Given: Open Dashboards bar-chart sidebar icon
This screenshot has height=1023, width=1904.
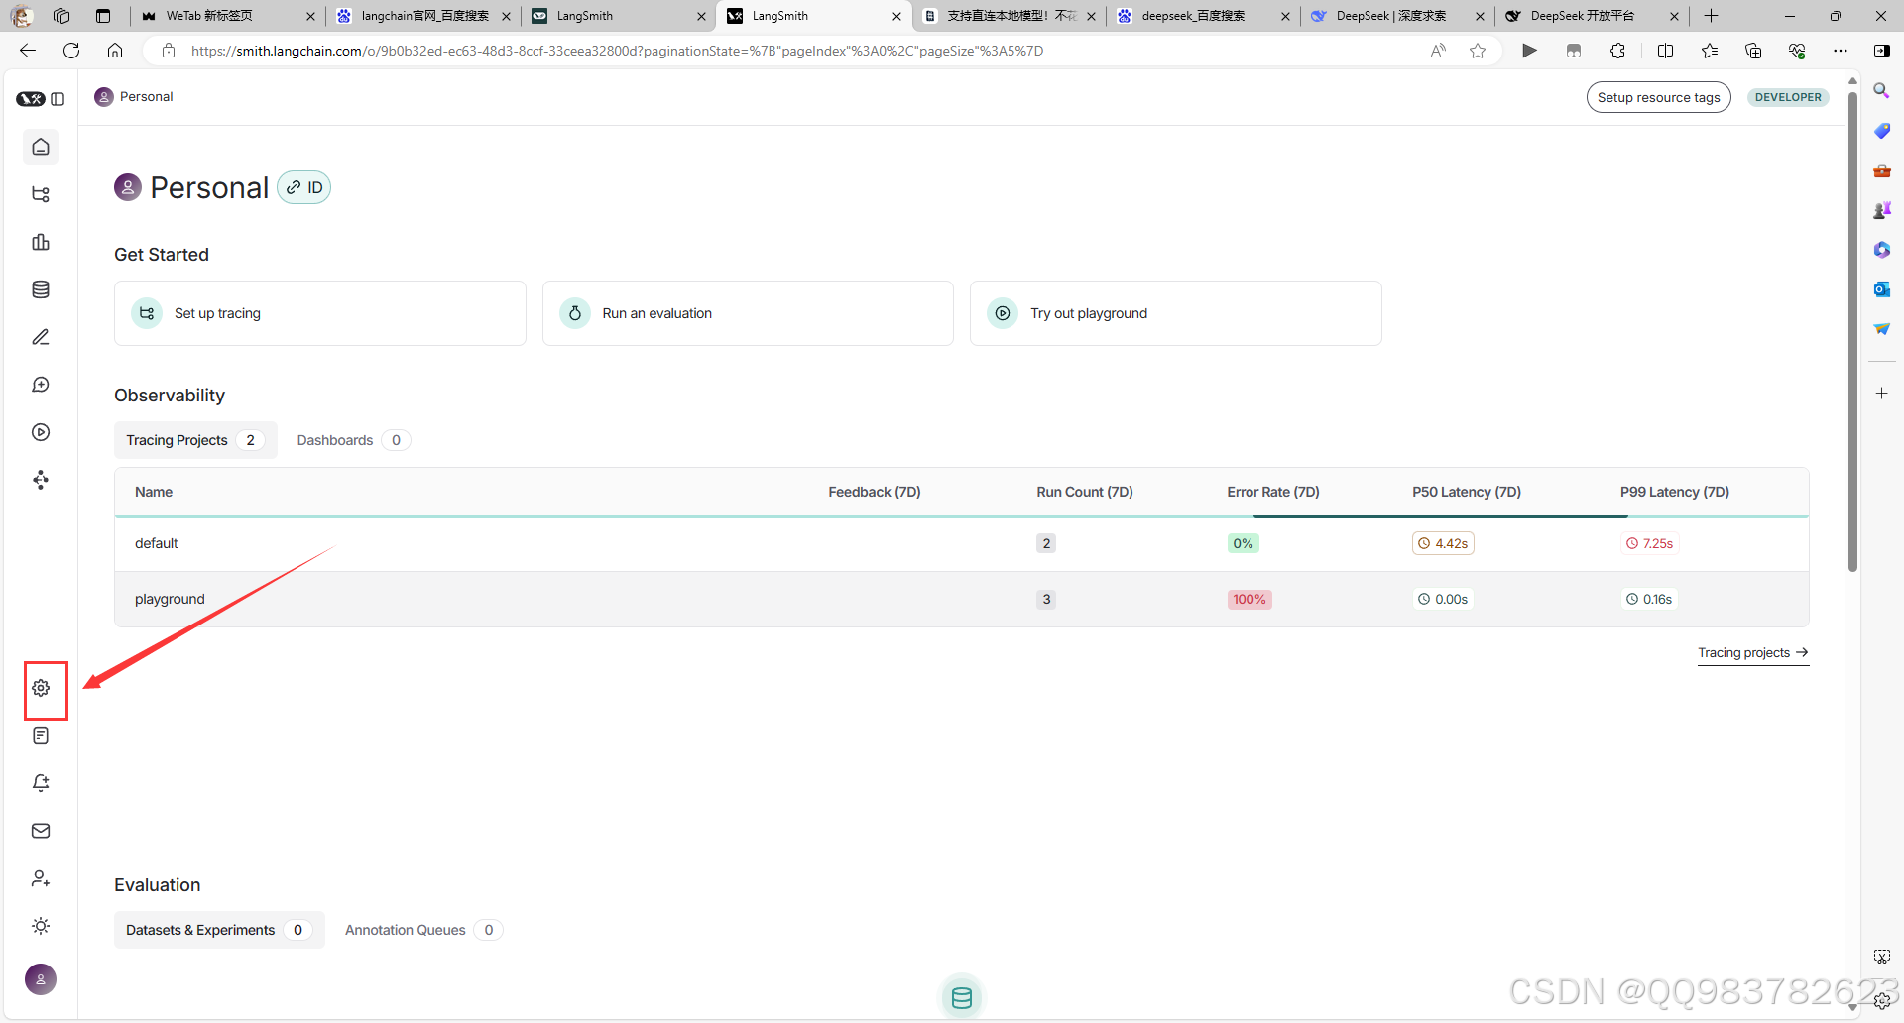Looking at the screenshot, I should coord(41,242).
